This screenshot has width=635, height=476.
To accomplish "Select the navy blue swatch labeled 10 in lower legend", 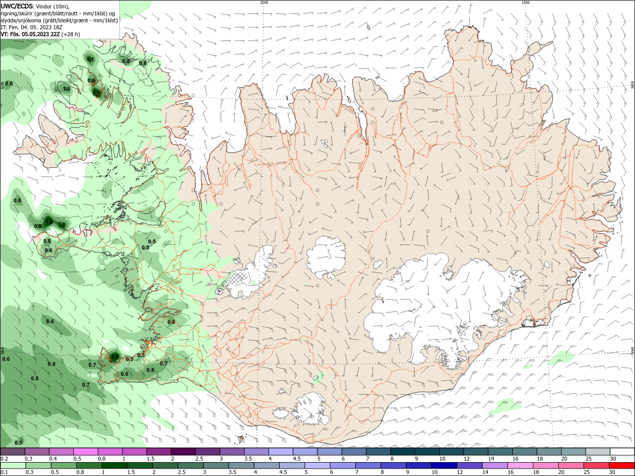I will point(444,466).
